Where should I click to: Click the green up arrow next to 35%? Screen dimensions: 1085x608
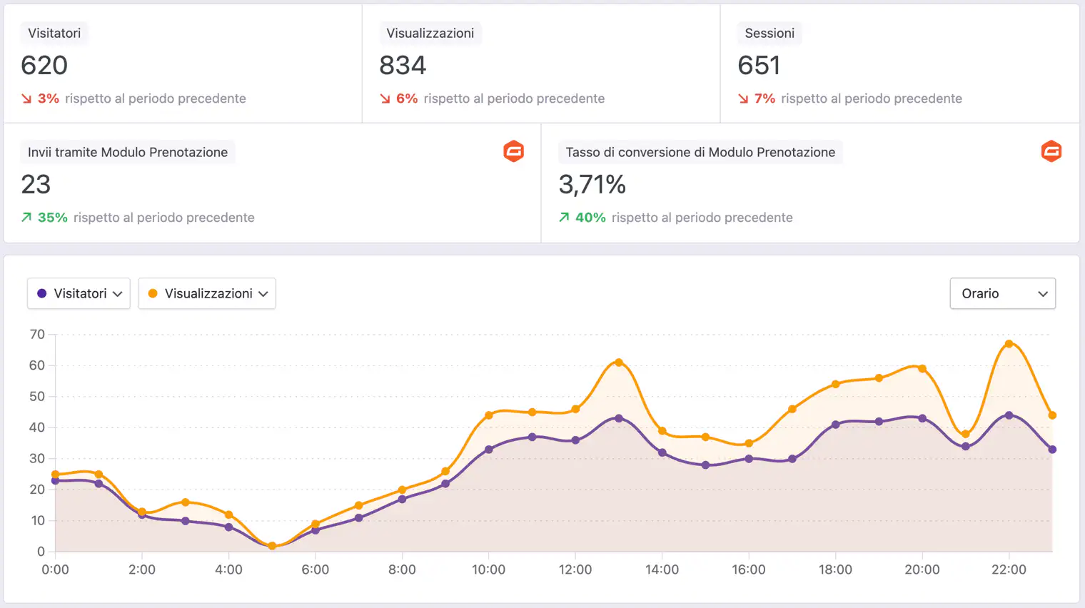click(26, 218)
